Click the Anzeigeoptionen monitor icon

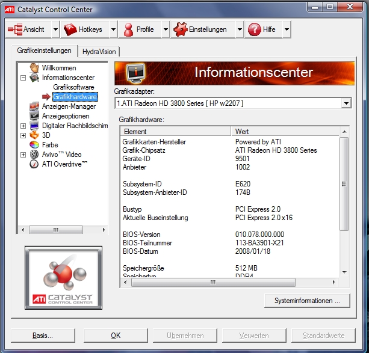(34, 116)
